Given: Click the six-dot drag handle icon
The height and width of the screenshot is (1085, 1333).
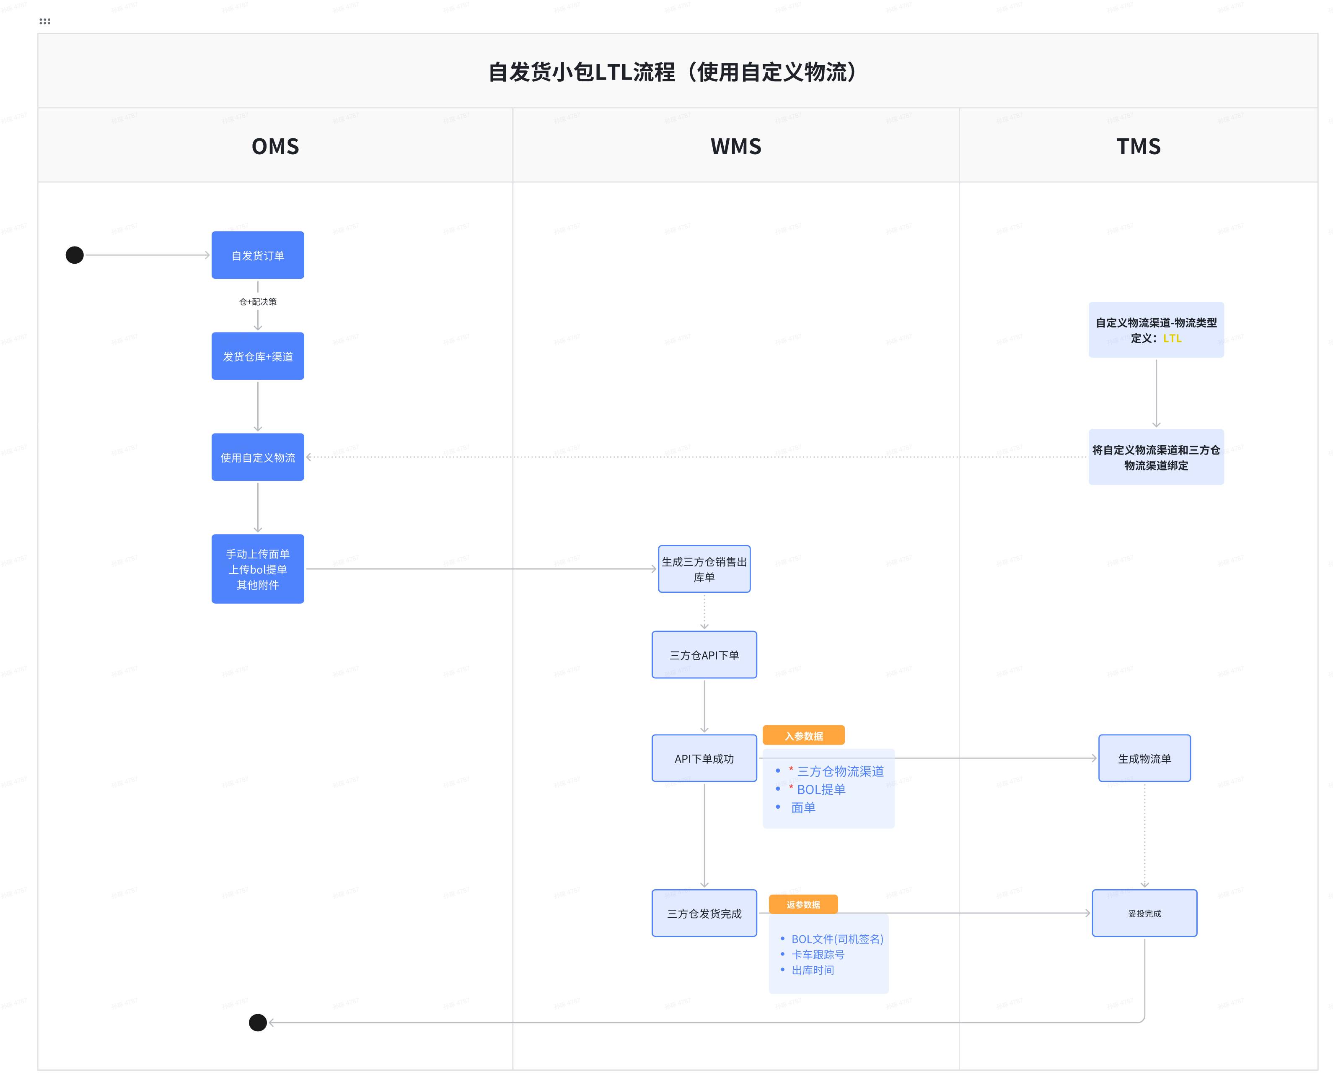Looking at the screenshot, I should click(x=44, y=21).
